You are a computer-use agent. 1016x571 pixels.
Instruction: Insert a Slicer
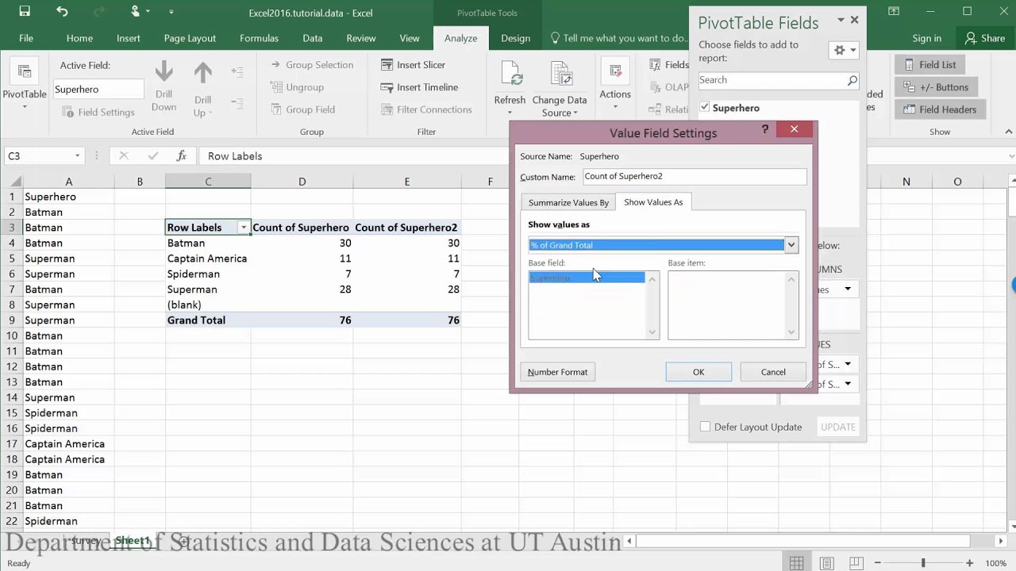[413, 65]
